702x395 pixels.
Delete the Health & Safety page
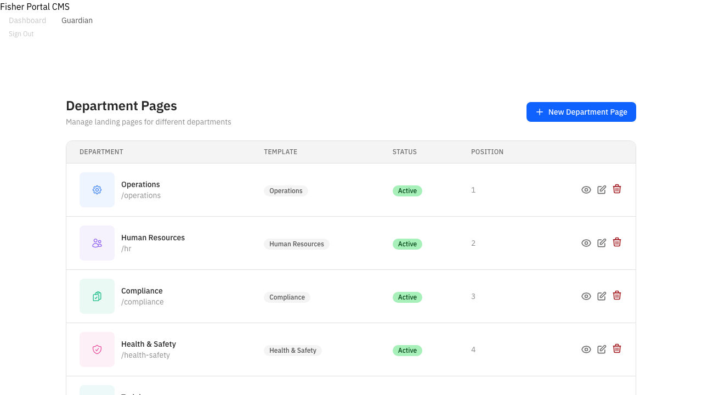(617, 349)
